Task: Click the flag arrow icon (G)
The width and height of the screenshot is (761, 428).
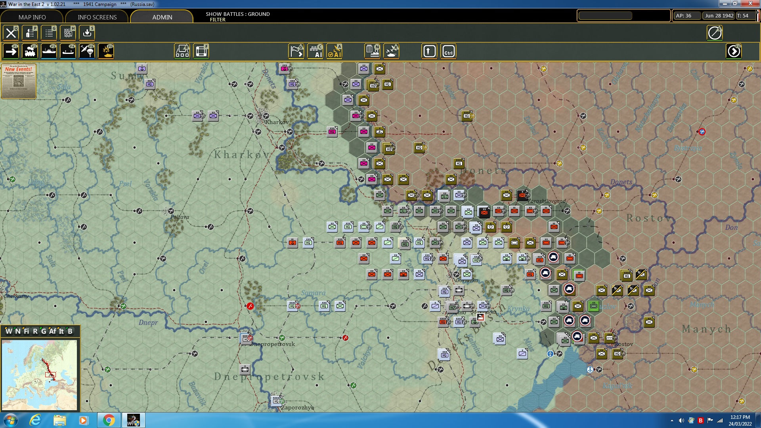Action: 296,52
